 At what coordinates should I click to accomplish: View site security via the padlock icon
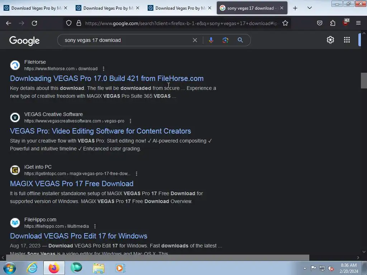pyautogui.click(x=79, y=23)
